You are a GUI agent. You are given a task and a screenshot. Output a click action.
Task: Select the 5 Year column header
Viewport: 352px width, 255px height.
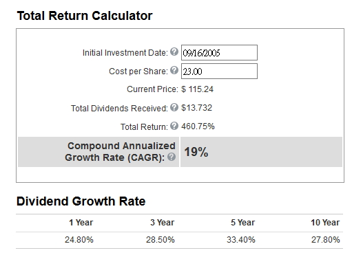tap(243, 223)
